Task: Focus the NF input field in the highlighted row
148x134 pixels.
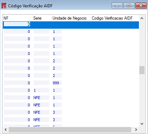Action: (17, 24)
